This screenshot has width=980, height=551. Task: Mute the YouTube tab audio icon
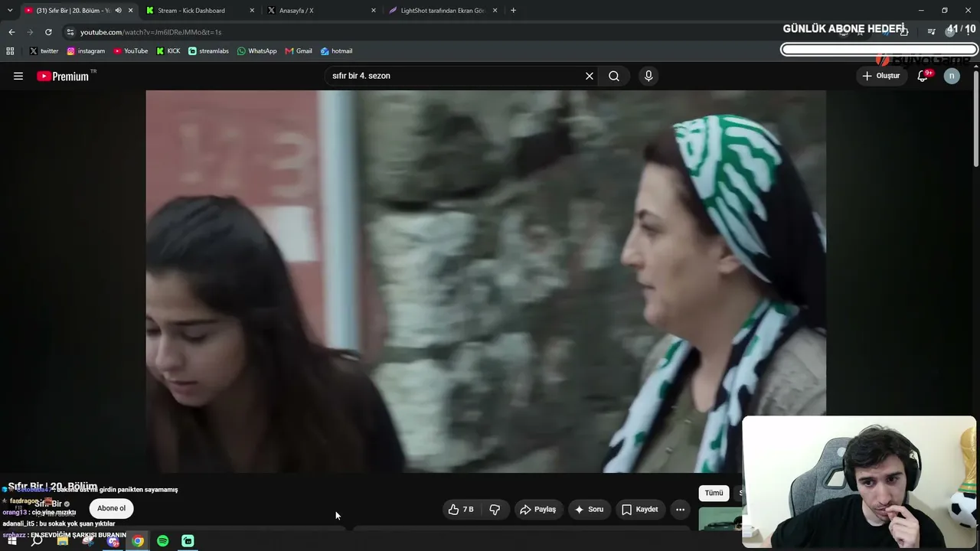pos(118,11)
